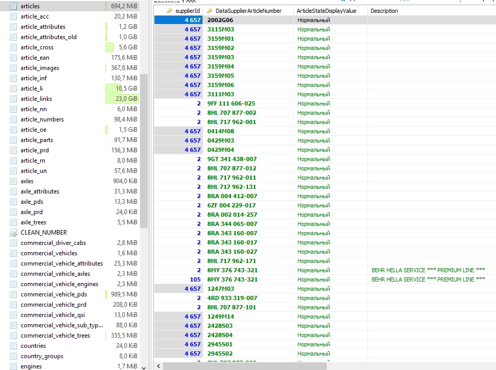The image size is (496, 370).
Task: Click the countries table icon
Action: [13, 346]
